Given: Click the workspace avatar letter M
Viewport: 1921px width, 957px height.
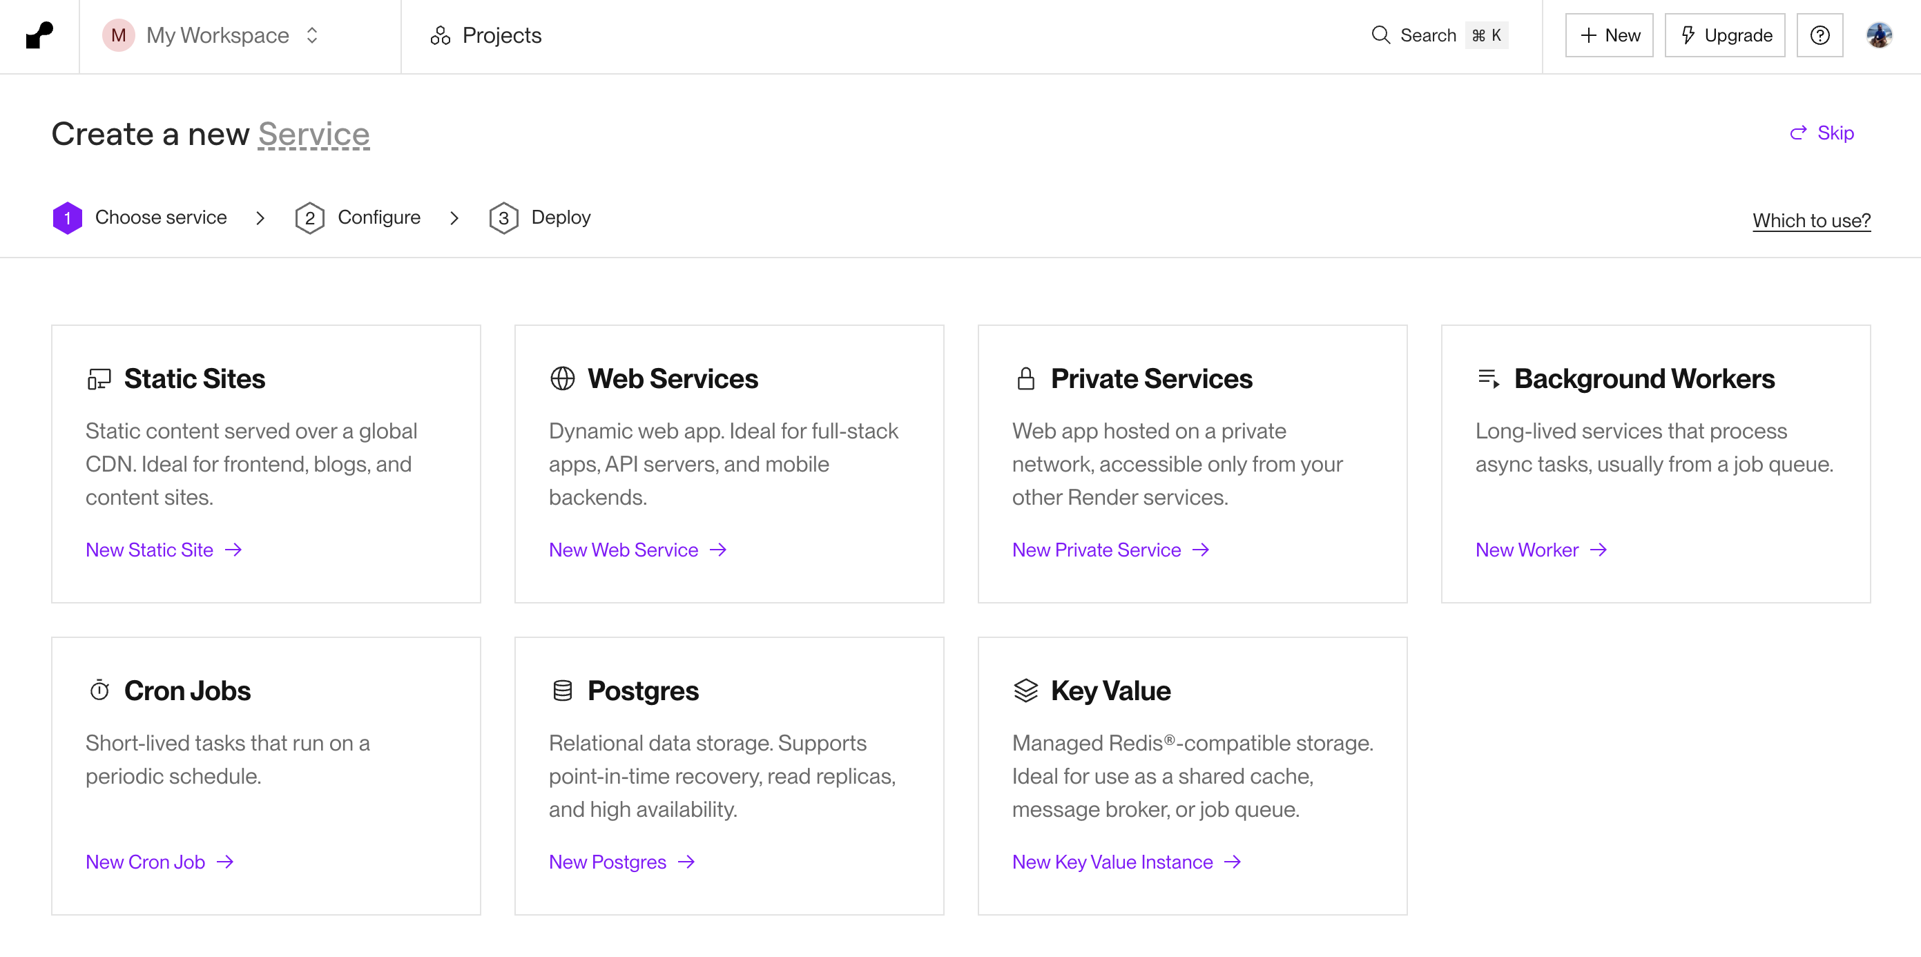Looking at the screenshot, I should (118, 35).
